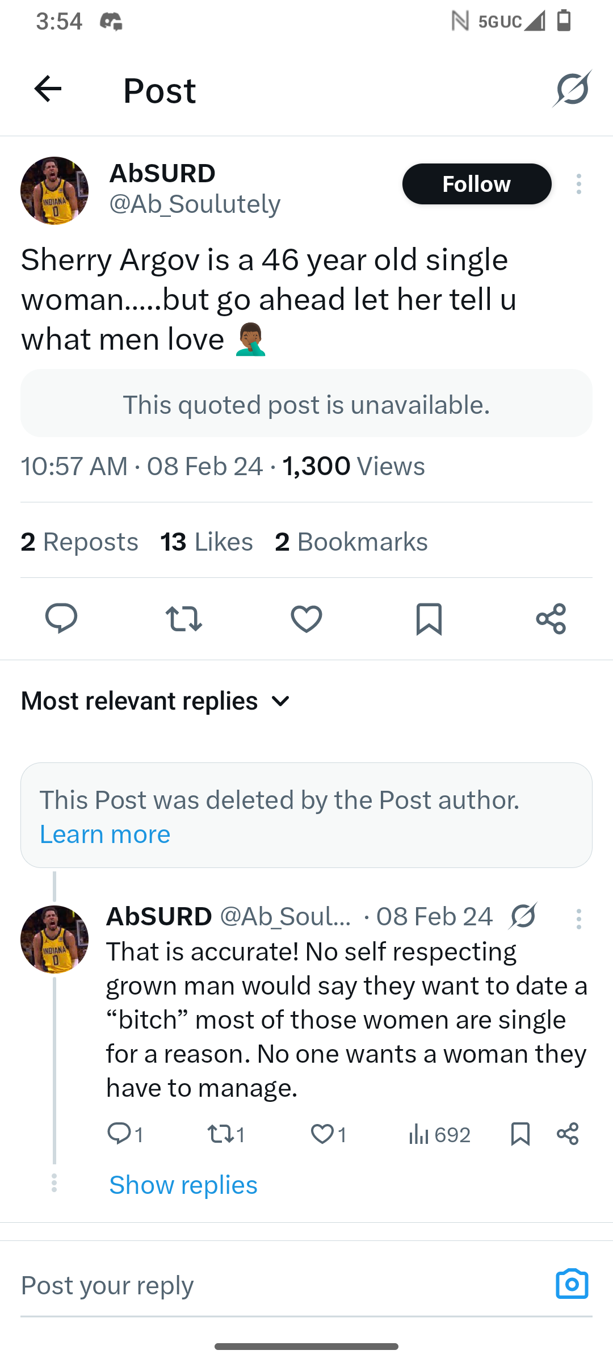Image resolution: width=613 pixels, height=1367 pixels.
Task: Like the main post with heart icon
Action: [306, 618]
